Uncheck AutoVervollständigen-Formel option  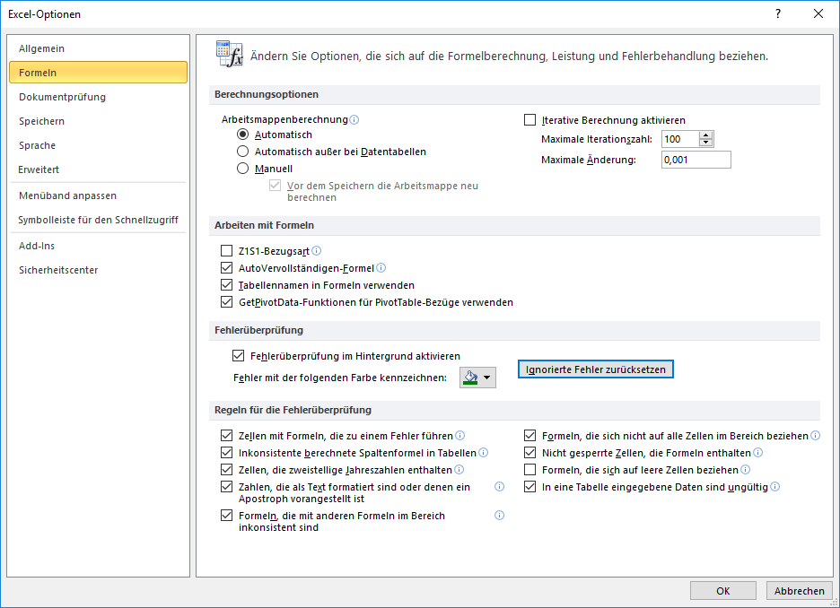(227, 267)
